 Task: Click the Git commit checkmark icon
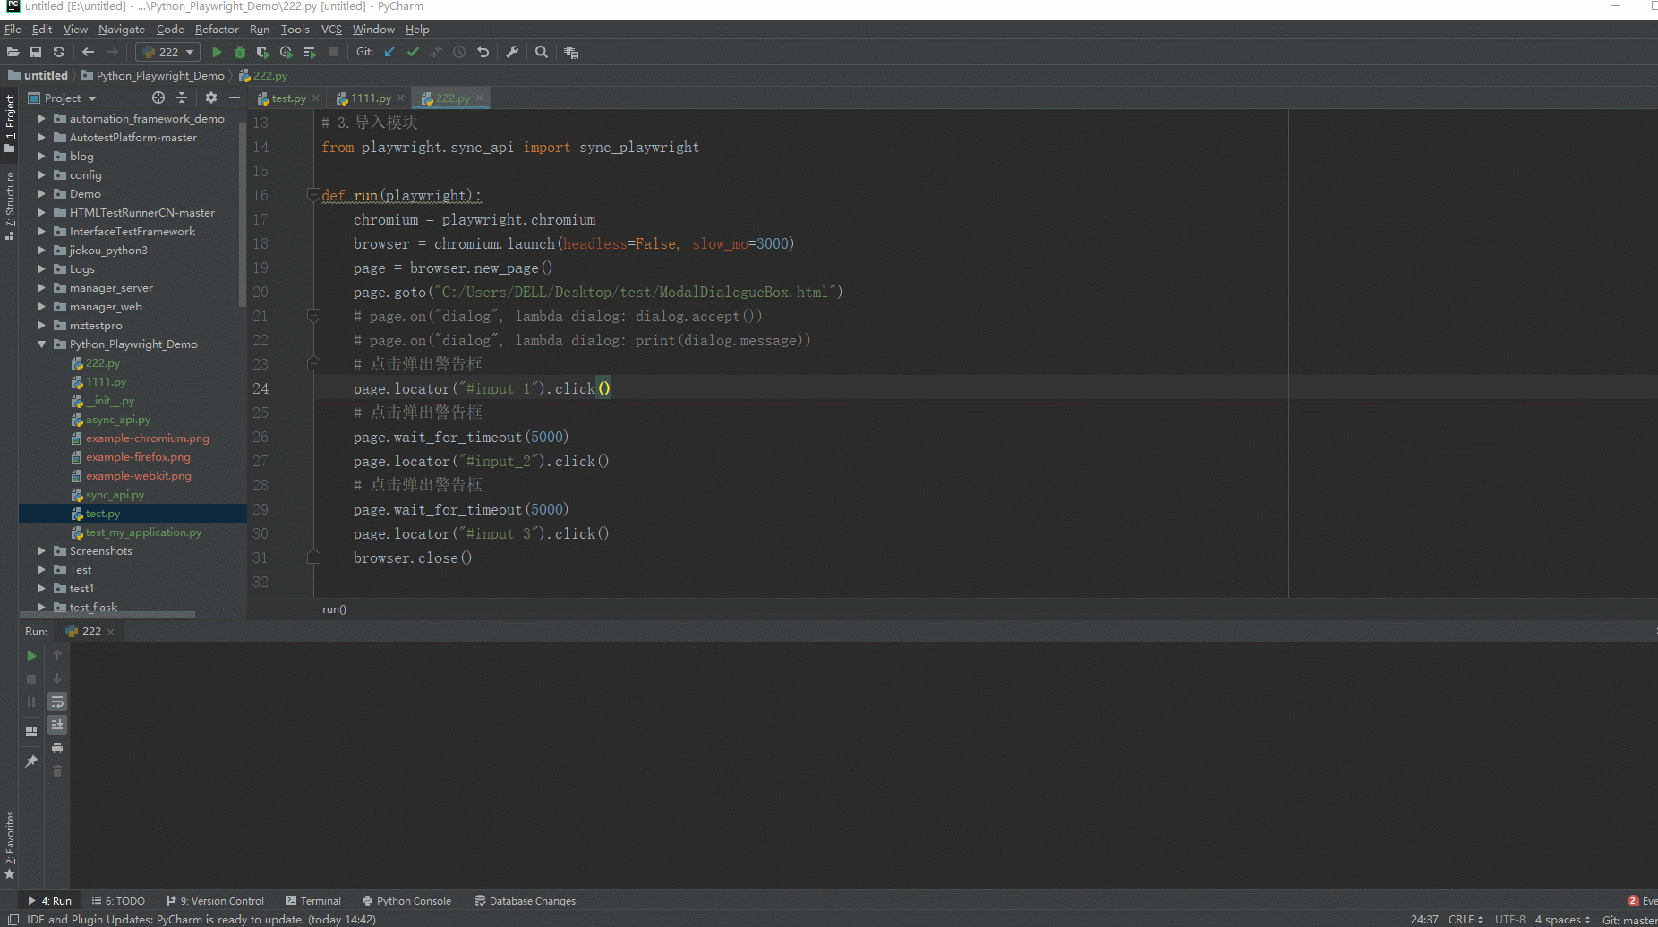[413, 52]
